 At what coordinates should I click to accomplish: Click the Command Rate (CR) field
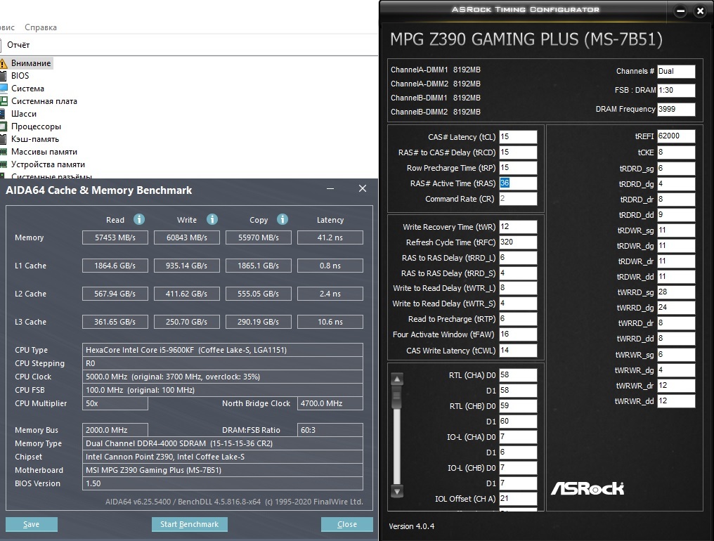[x=518, y=199]
